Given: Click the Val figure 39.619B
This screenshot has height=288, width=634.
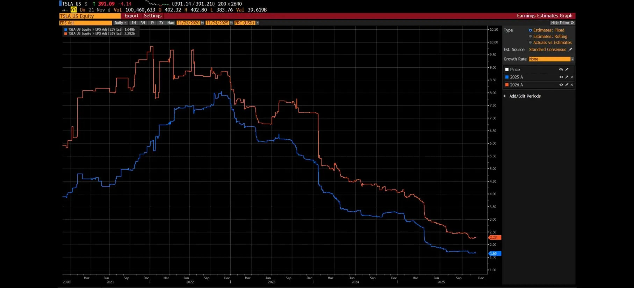Looking at the screenshot, I should click(257, 10).
